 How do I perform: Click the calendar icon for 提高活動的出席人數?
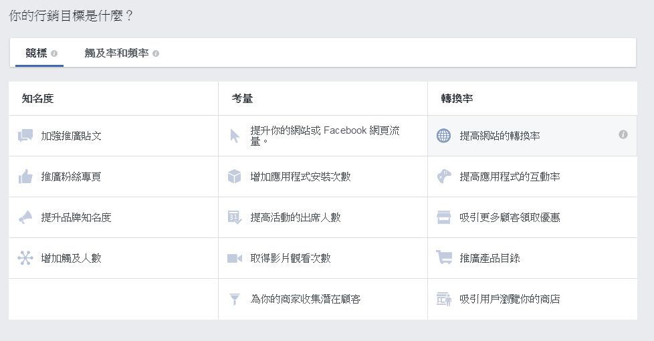point(235,217)
